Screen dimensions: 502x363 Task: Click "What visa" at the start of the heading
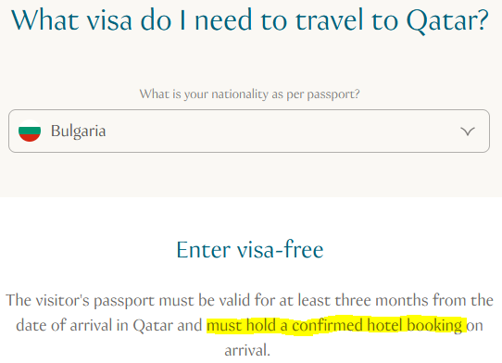(x=71, y=20)
